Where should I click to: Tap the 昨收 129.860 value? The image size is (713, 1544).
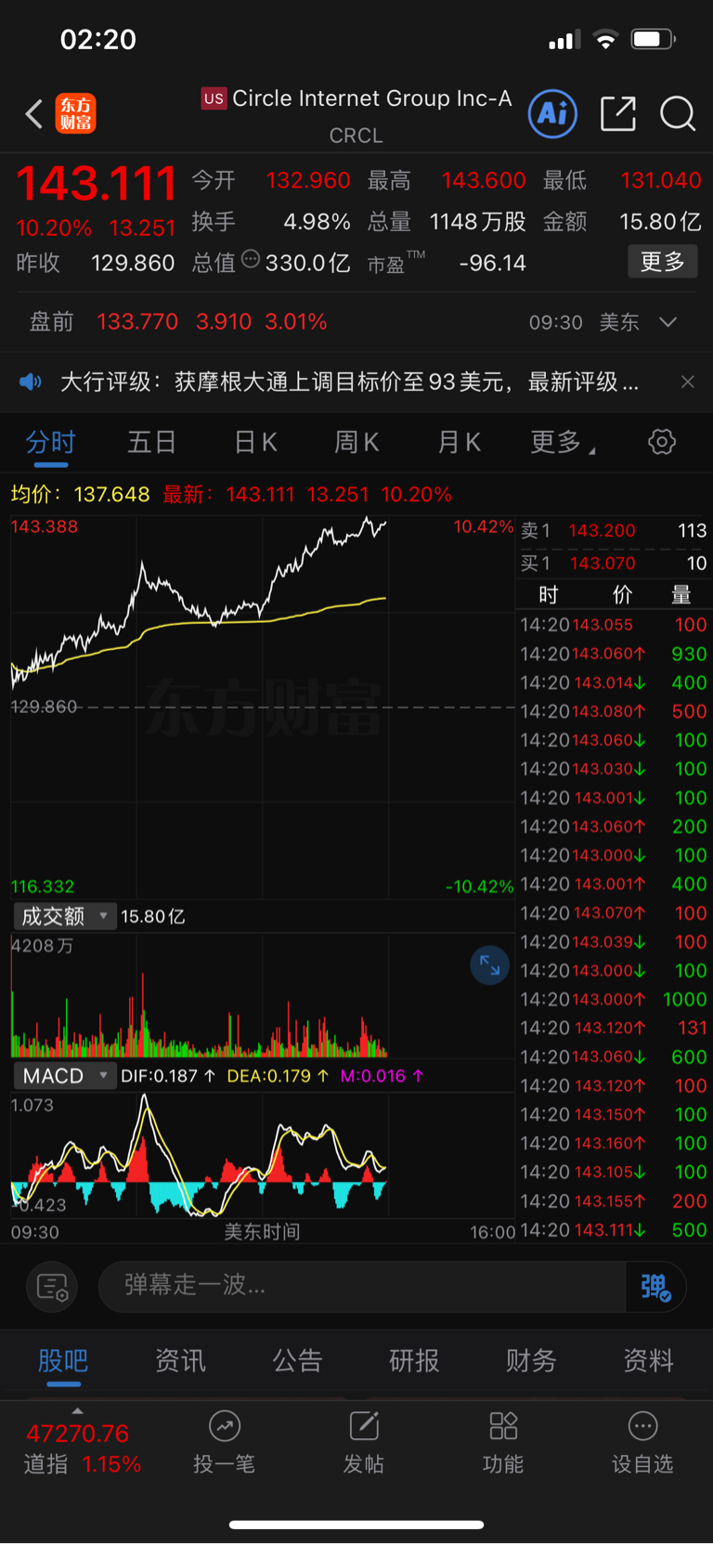pos(96,263)
